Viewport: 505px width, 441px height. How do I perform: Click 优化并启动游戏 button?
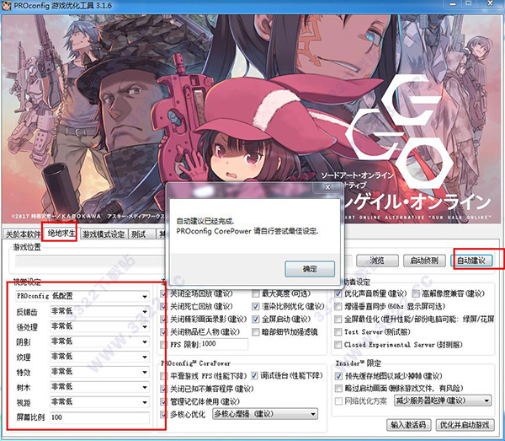[x=465, y=424]
